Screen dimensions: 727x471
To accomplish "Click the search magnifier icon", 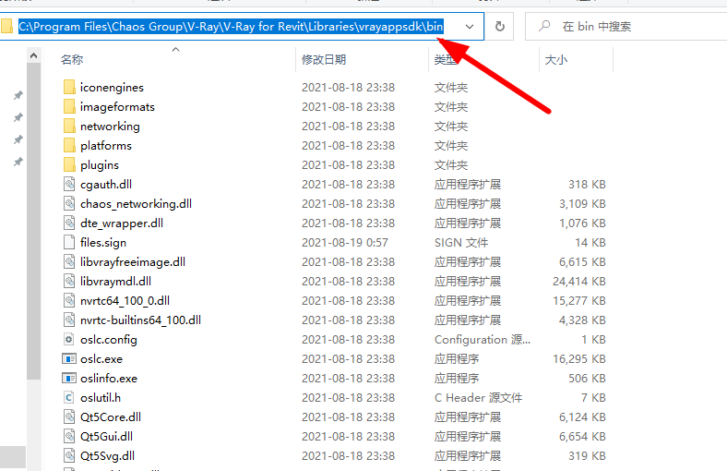I will (544, 26).
